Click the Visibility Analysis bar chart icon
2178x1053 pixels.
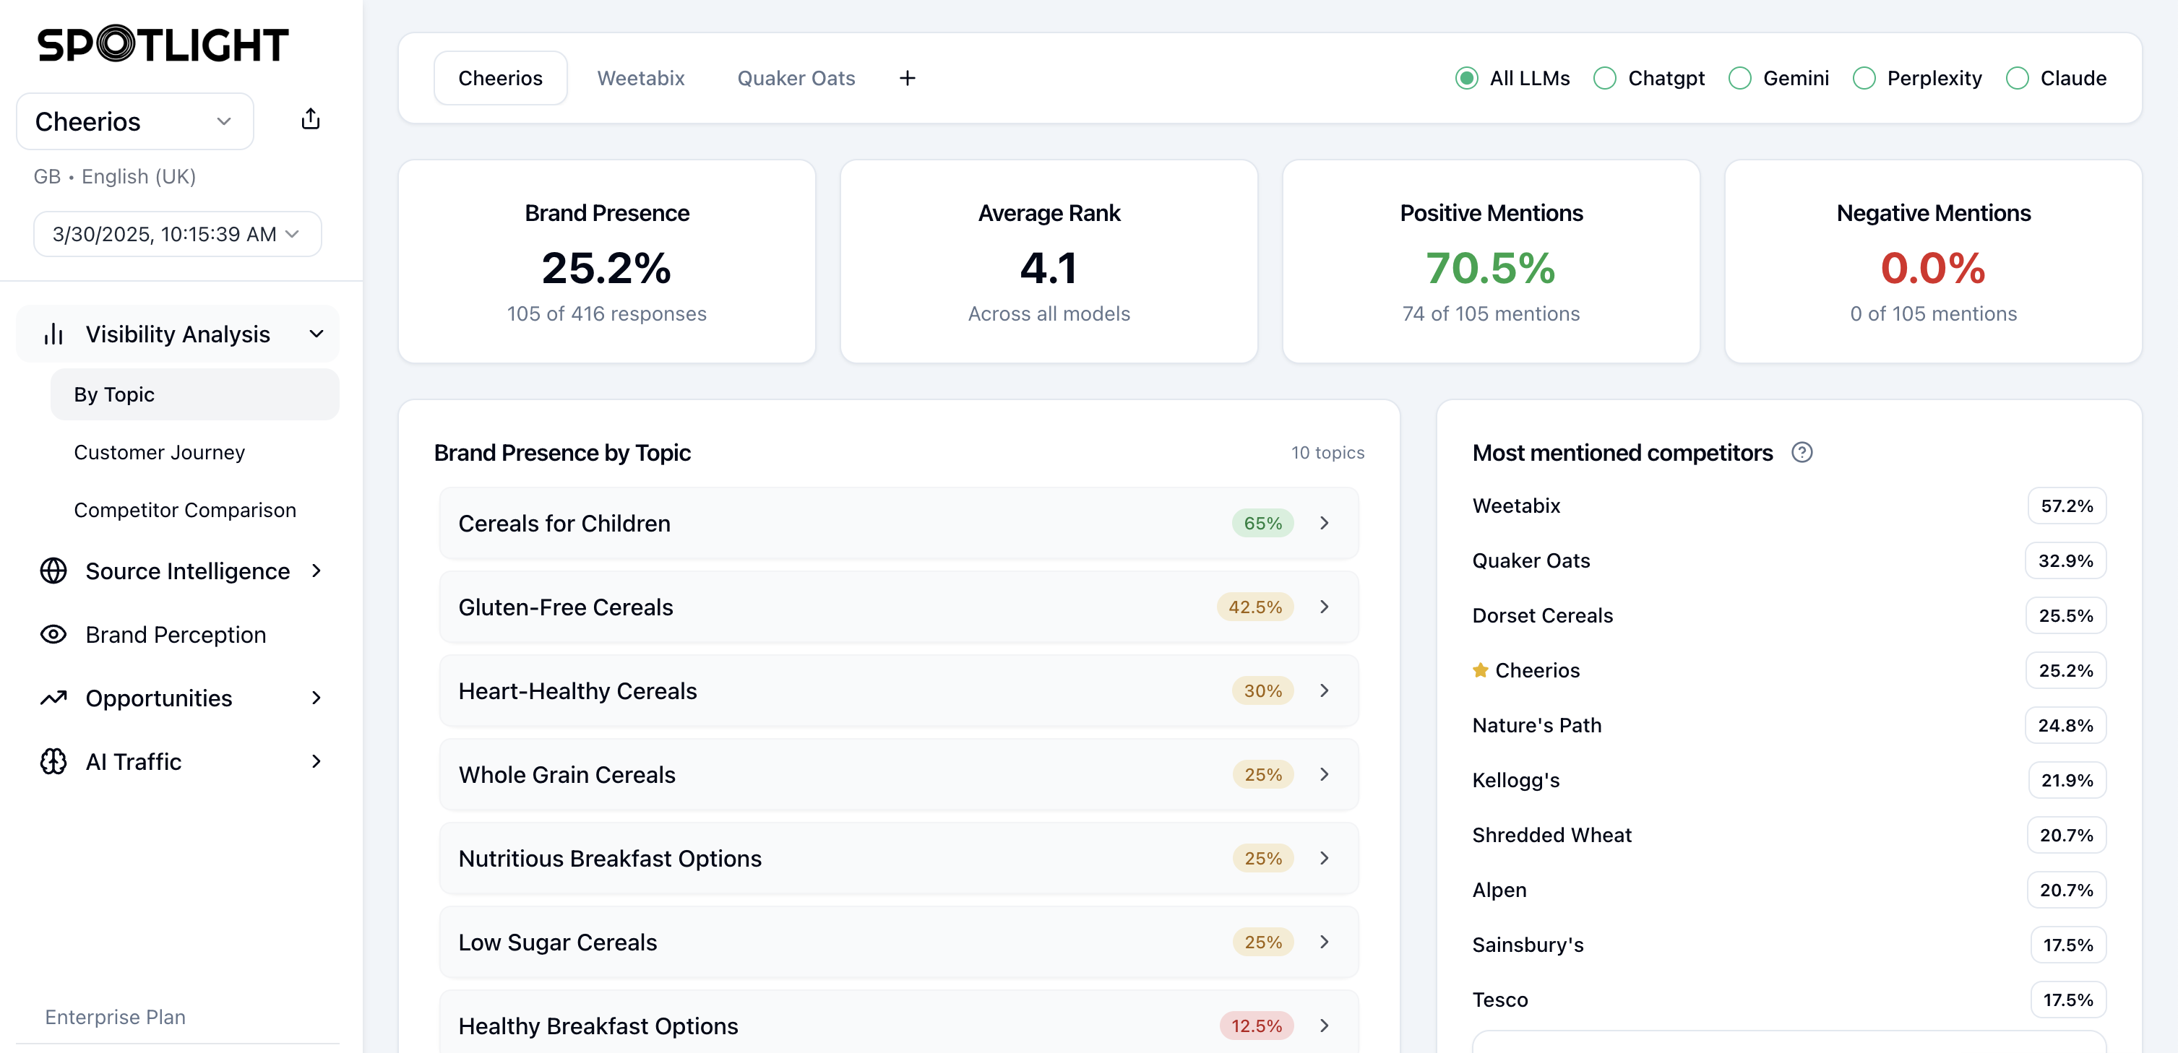click(53, 334)
